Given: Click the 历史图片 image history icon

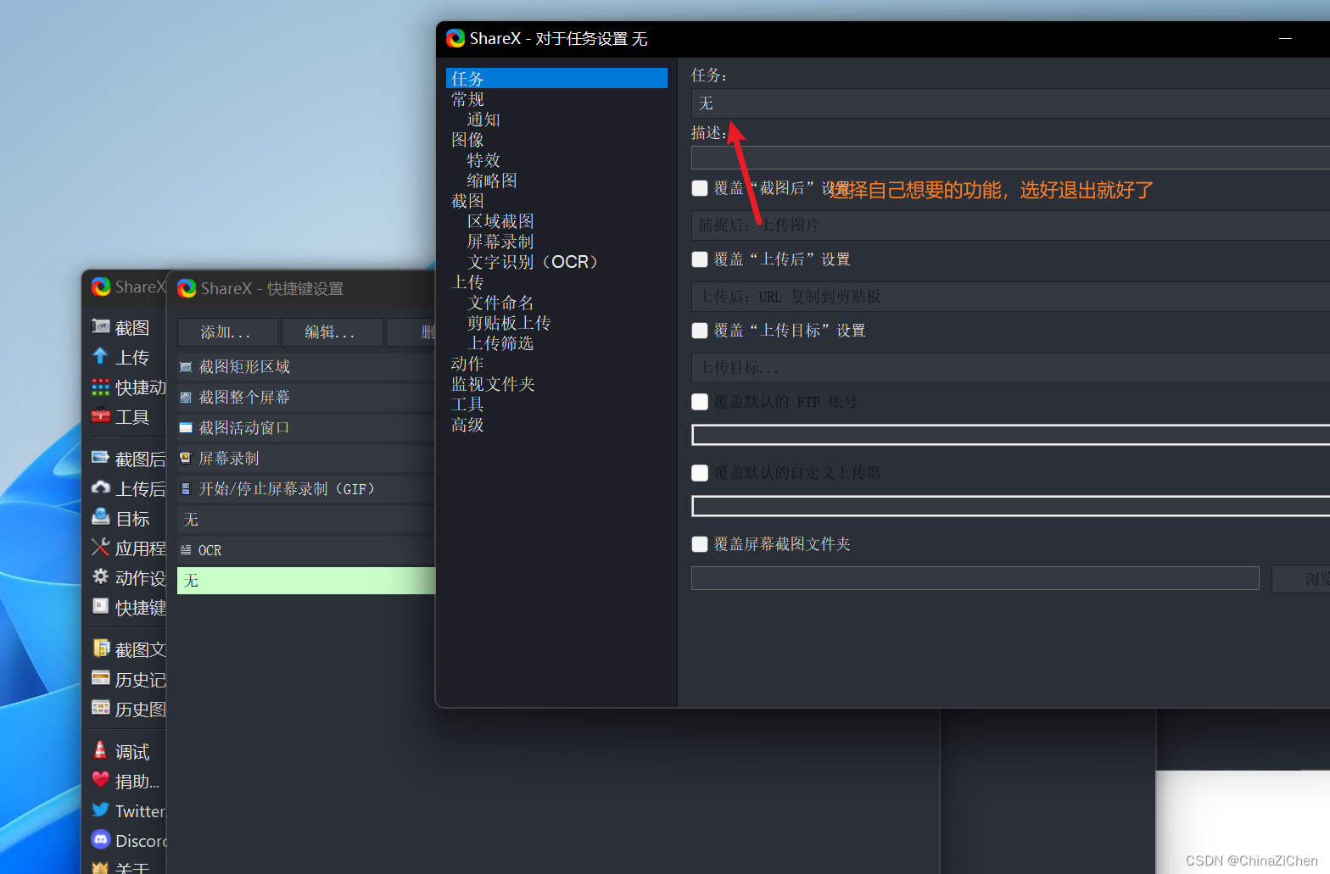Looking at the screenshot, I should [x=101, y=708].
